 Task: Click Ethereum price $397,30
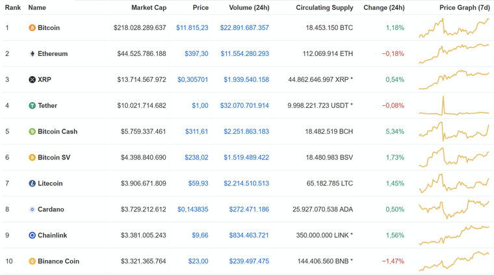196,53
